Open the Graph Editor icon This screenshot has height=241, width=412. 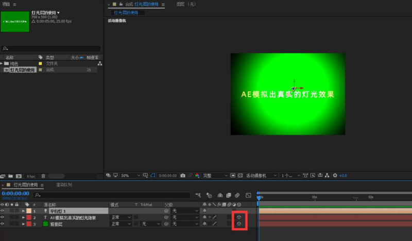point(248,195)
